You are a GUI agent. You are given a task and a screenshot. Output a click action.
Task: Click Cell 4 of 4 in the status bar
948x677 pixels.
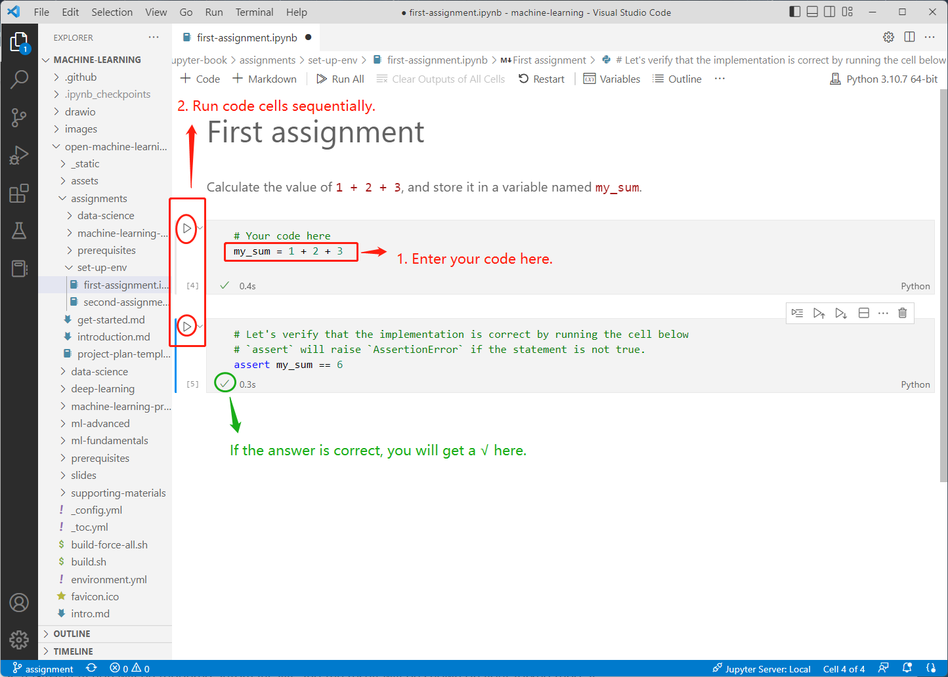pos(844,668)
